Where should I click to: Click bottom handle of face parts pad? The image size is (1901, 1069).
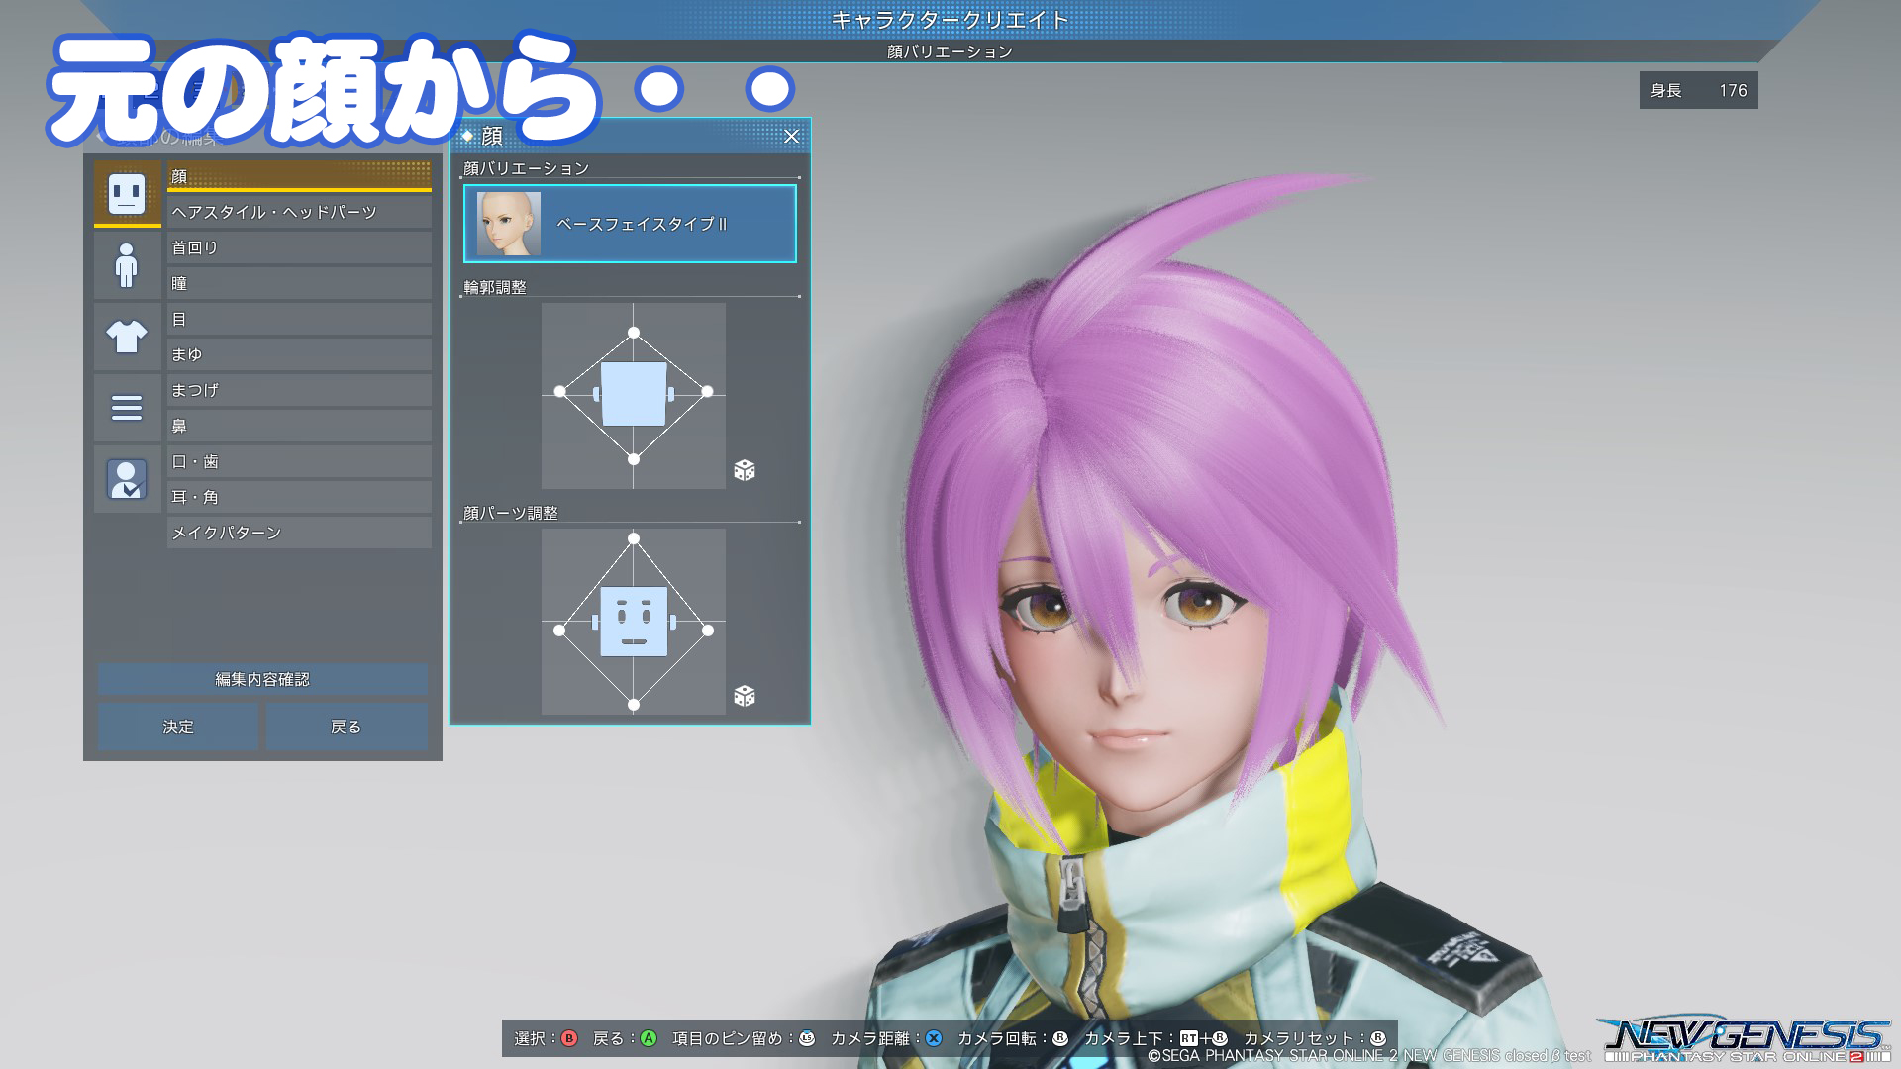(x=634, y=705)
